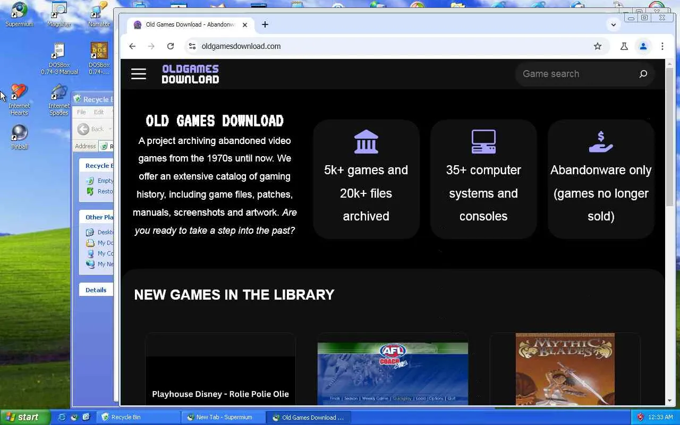The image size is (680, 425).
Task: Click the 'OLD GAMES DOWNLOAD' page heading
Action: tap(215, 121)
